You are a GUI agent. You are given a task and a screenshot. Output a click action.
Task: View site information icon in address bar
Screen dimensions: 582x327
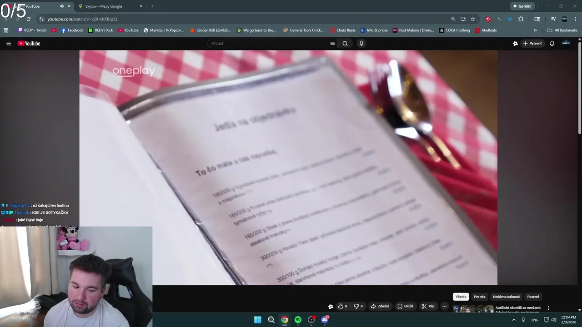pos(41,19)
